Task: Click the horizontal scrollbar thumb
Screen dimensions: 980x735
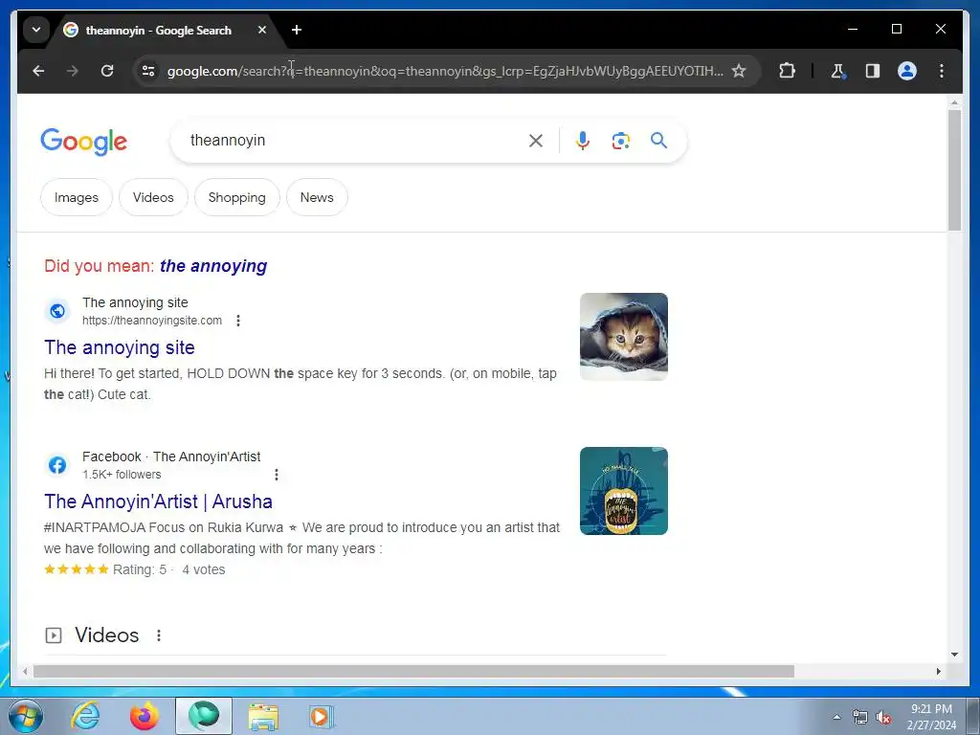Action: [x=413, y=671]
